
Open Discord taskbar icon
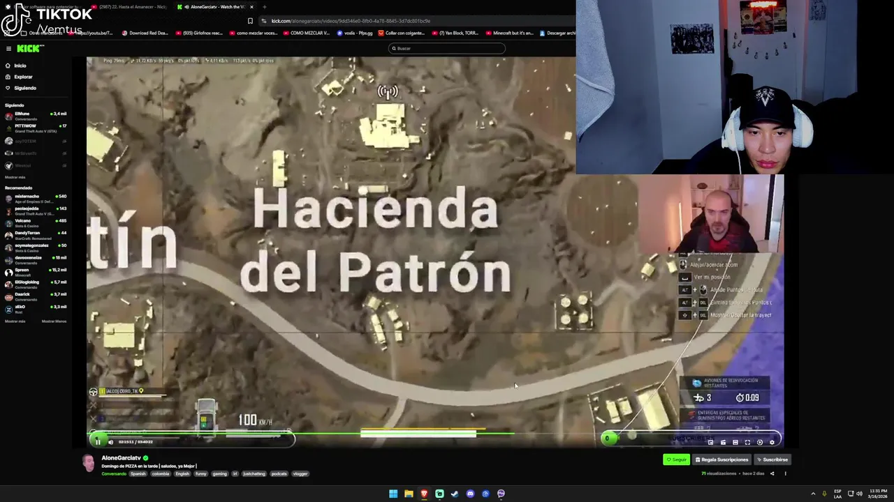470,494
